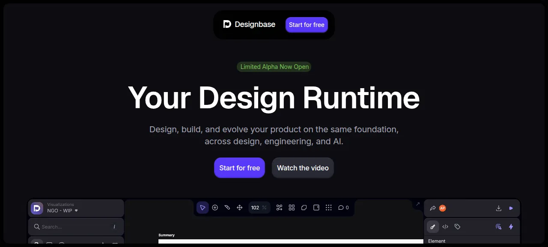Click the slash shortcut key badge

tap(114, 227)
